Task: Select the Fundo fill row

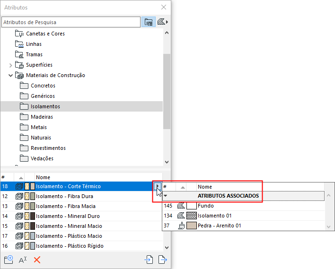Action: pos(244,206)
